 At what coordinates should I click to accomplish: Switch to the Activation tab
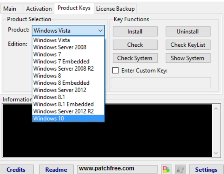click(39, 9)
